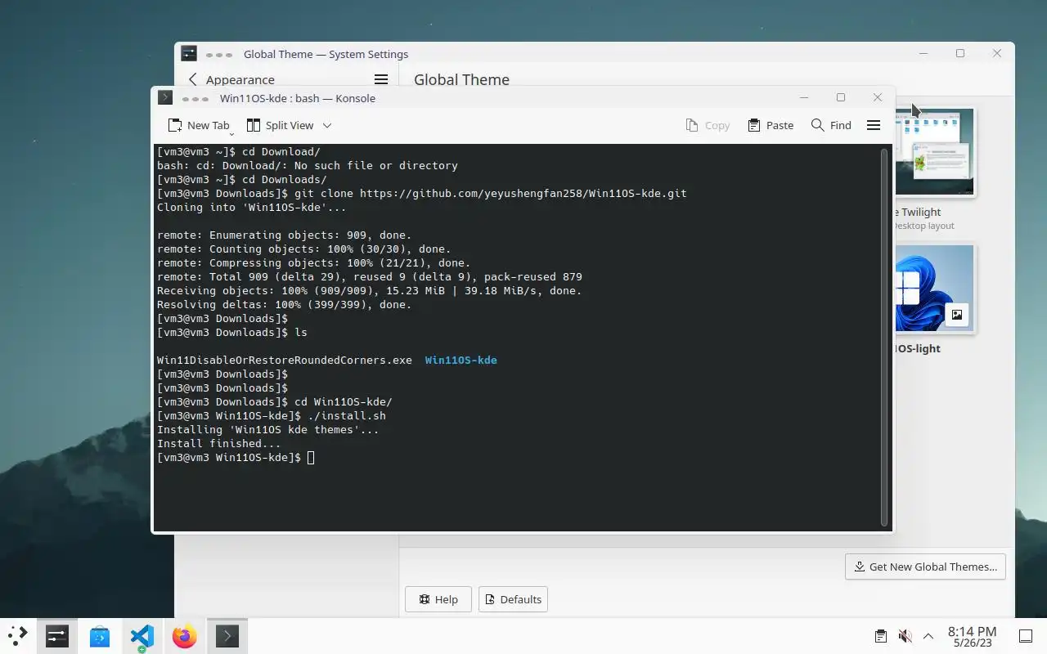Maximize the Konsole window

840,97
